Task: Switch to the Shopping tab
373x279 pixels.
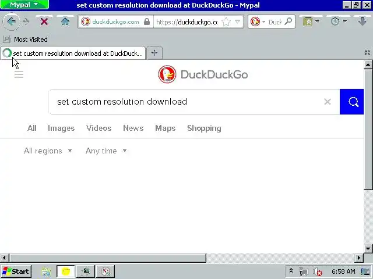Action: [204, 128]
